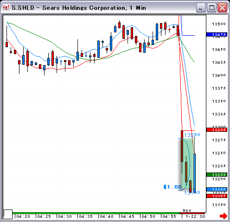The width and height of the screenshot is (230, 222).
Task: Click the blue 13479 price marker
Action: 217,35
